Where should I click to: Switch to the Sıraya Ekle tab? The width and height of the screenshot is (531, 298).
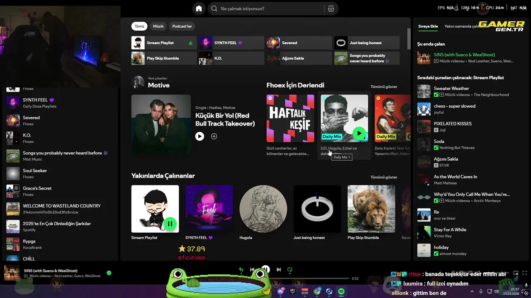click(x=428, y=26)
